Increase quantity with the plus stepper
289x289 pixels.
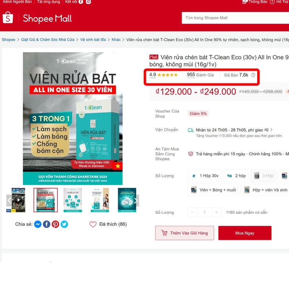tap(216, 212)
